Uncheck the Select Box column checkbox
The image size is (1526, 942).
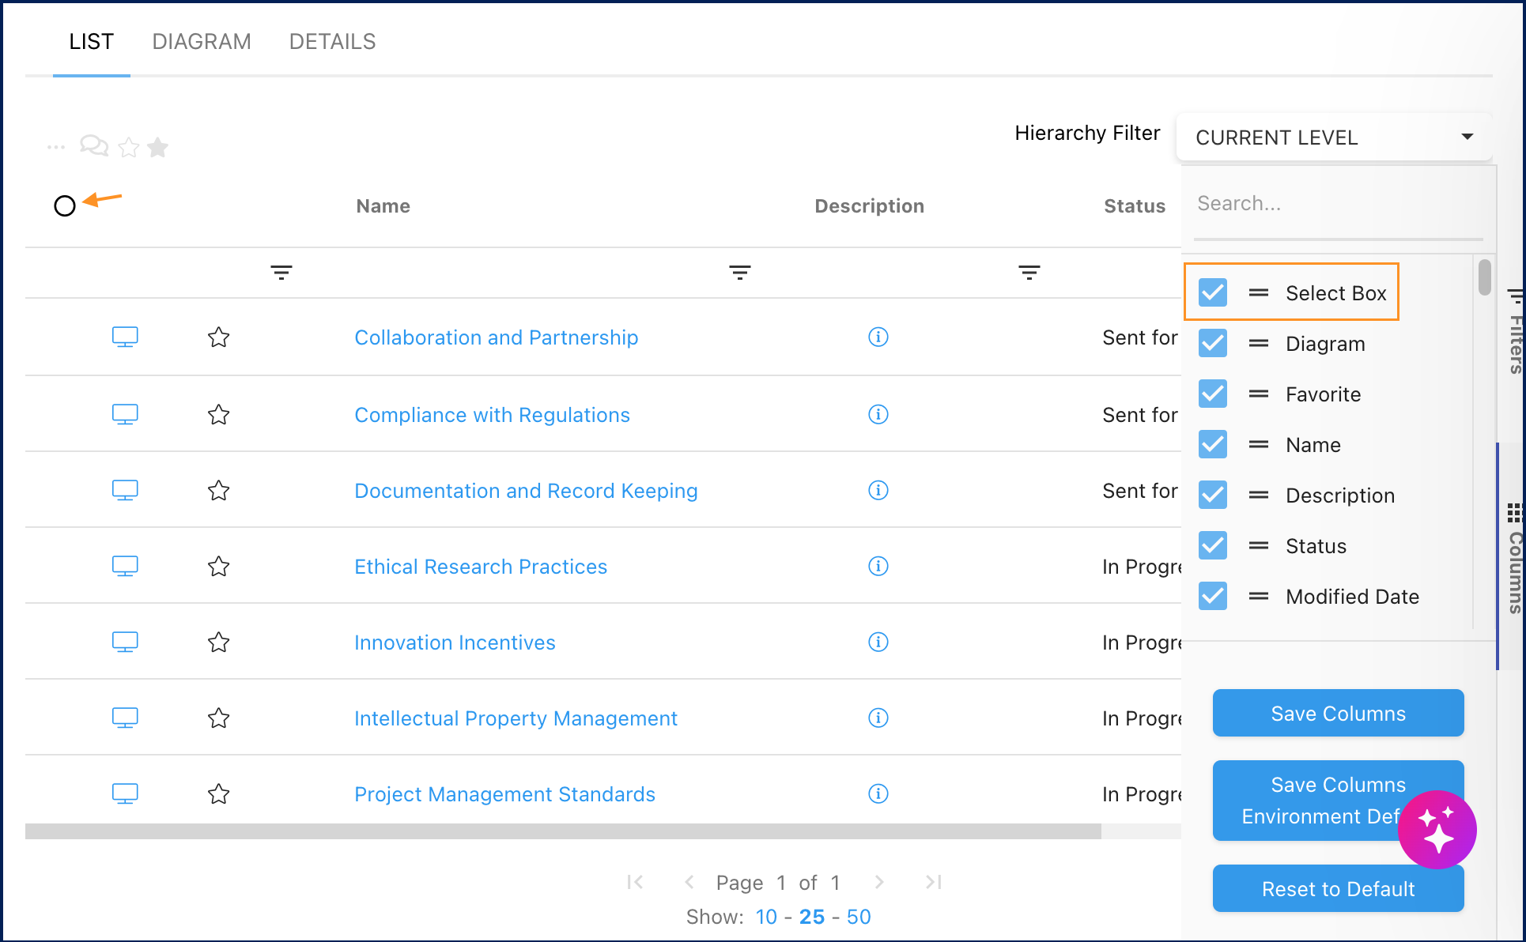1213,292
